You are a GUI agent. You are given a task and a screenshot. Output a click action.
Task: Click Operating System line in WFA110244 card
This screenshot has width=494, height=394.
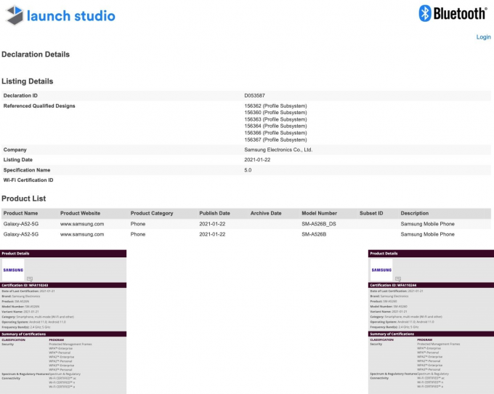click(x=402, y=322)
